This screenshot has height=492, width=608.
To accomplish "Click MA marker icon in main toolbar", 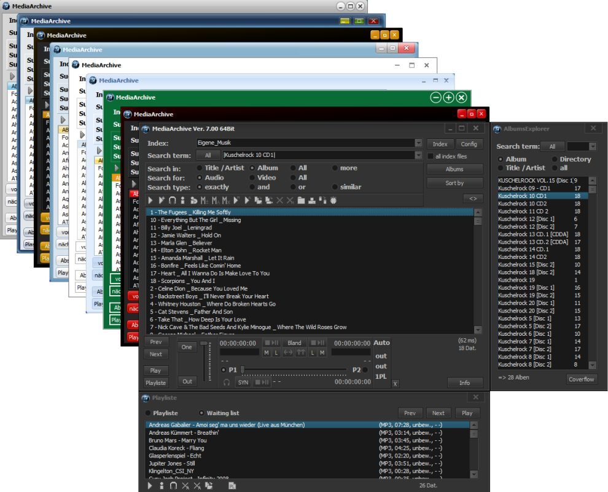I will click(x=216, y=200).
